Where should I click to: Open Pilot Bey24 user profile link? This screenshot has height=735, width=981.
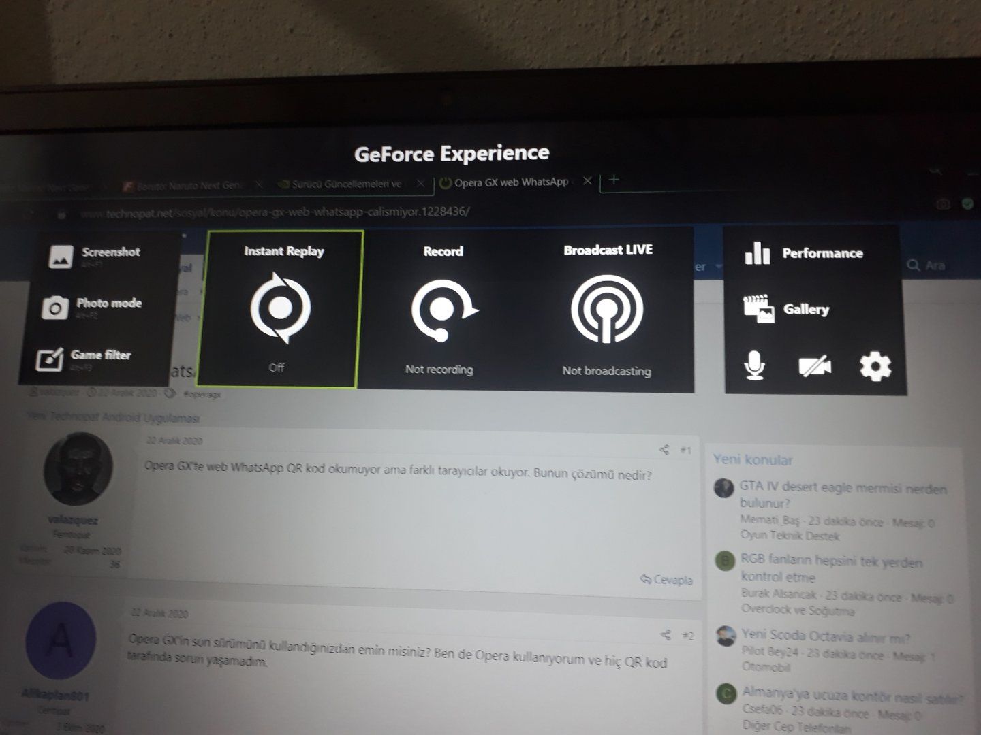pos(770,653)
